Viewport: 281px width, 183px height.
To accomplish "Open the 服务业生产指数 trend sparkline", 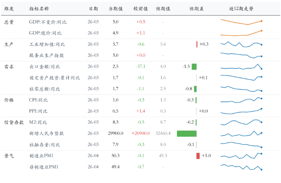I will (241, 55).
